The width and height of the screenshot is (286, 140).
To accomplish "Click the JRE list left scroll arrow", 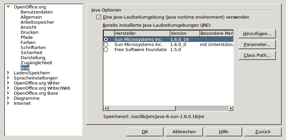I will click(x=106, y=109).
